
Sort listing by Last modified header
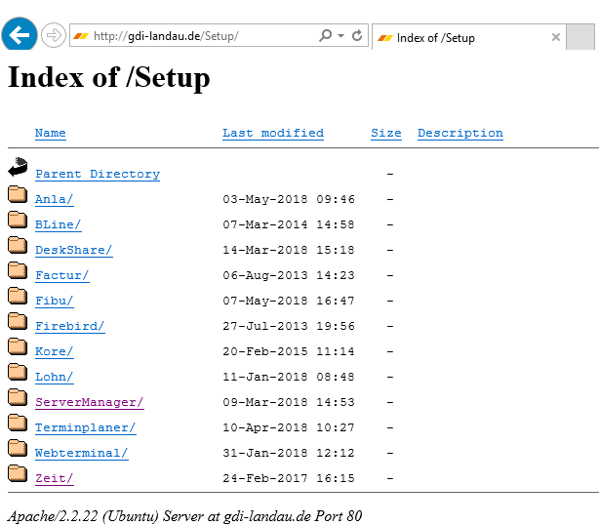[272, 133]
